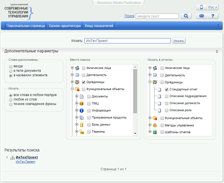Open help via question mark icon
The width and height of the screenshot is (224, 183).
(213, 16)
